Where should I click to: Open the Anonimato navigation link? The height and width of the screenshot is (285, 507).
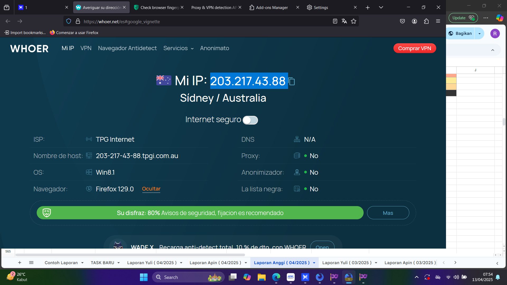click(214, 48)
